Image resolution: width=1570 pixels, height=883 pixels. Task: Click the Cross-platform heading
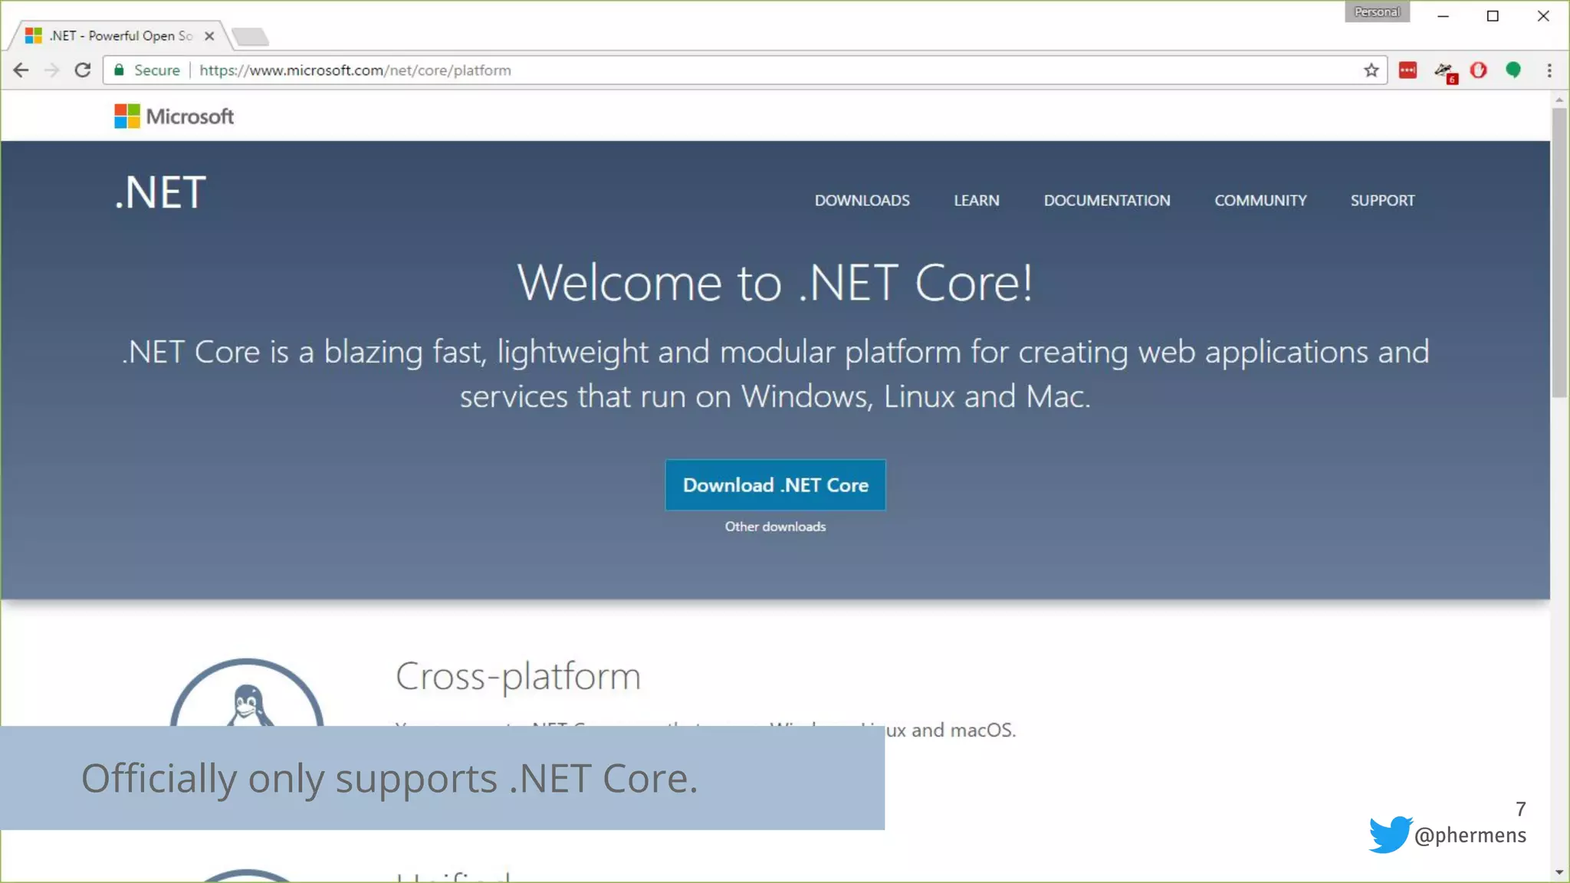point(518,677)
